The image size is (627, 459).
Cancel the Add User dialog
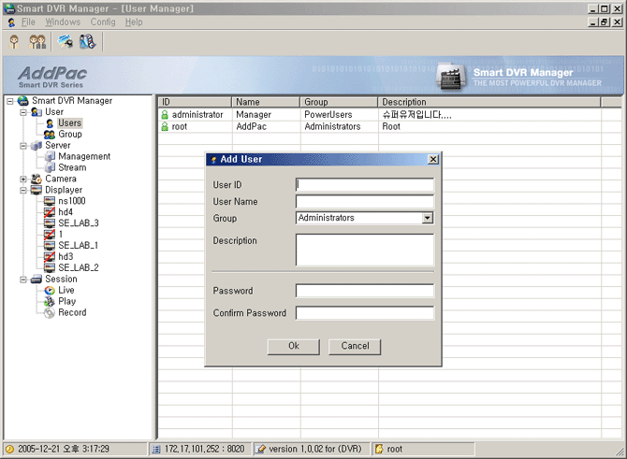tap(355, 346)
